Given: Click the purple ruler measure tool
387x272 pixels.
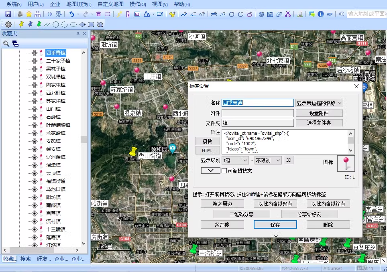Looking at the screenshot, I should [128, 14].
